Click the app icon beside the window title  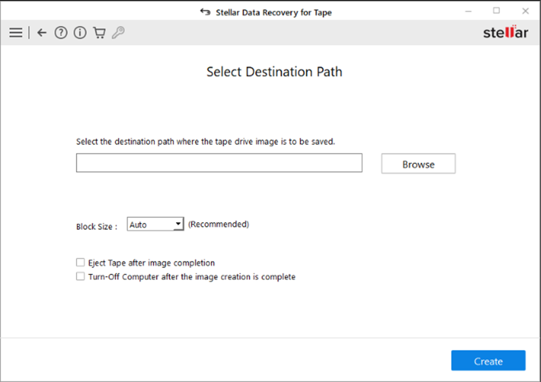(205, 12)
